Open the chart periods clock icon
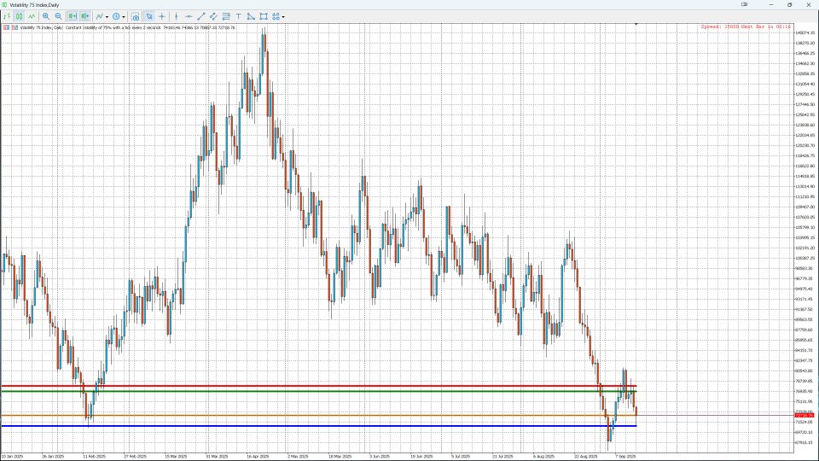The height and width of the screenshot is (461, 819). pyautogui.click(x=116, y=16)
